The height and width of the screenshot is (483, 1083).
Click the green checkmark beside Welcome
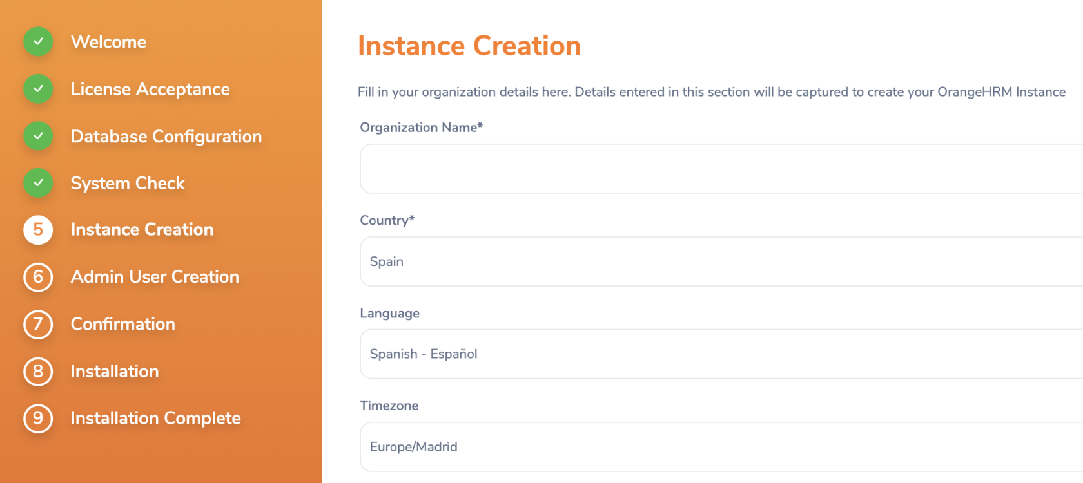coord(38,42)
